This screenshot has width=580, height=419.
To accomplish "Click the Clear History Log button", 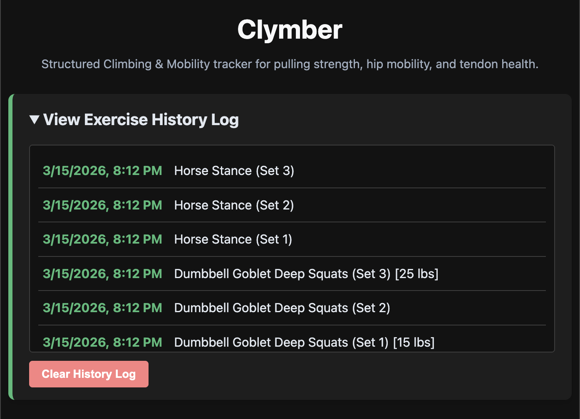I will [89, 374].
